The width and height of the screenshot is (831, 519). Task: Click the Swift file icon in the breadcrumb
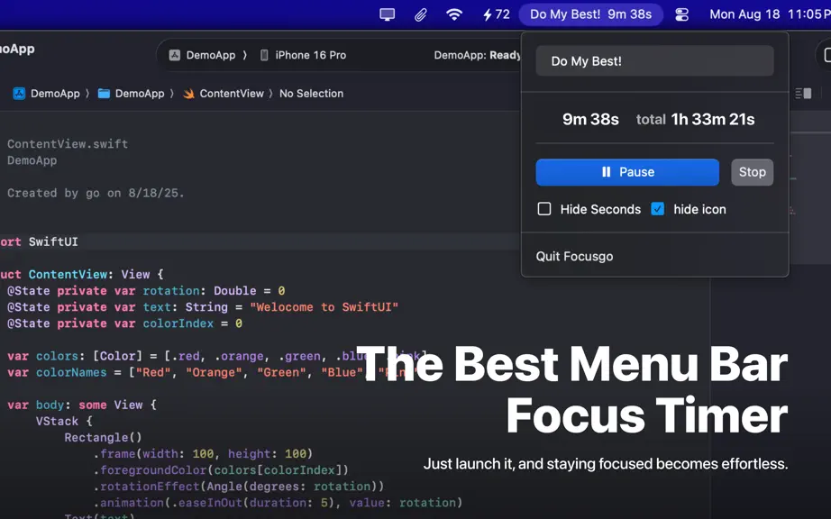(188, 94)
